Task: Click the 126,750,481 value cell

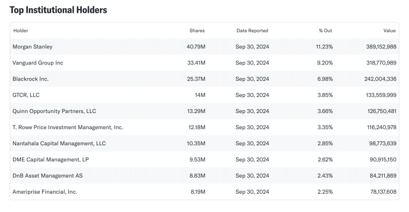Action: (x=382, y=111)
